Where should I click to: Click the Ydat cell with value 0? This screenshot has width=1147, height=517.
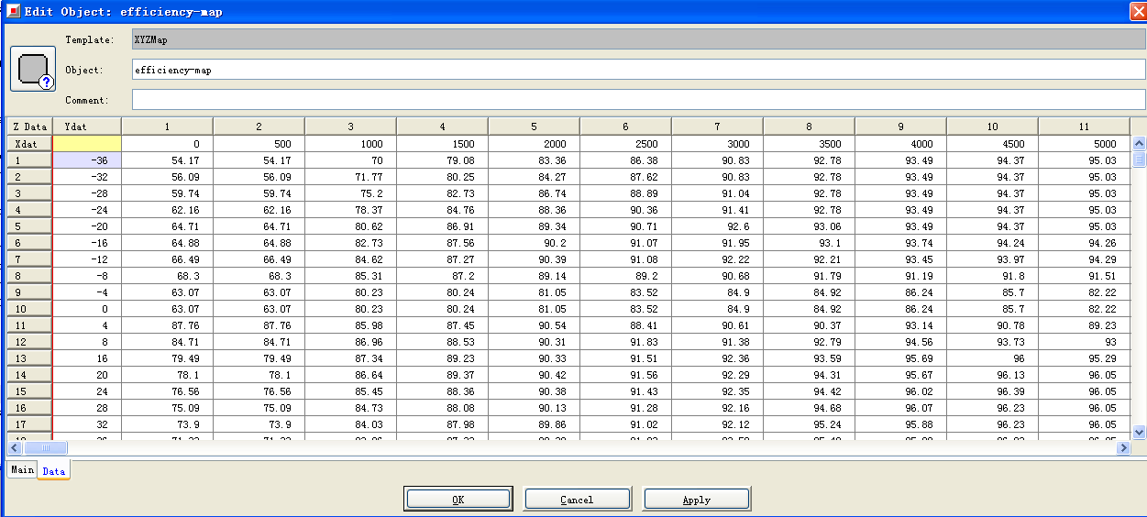[x=87, y=309]
